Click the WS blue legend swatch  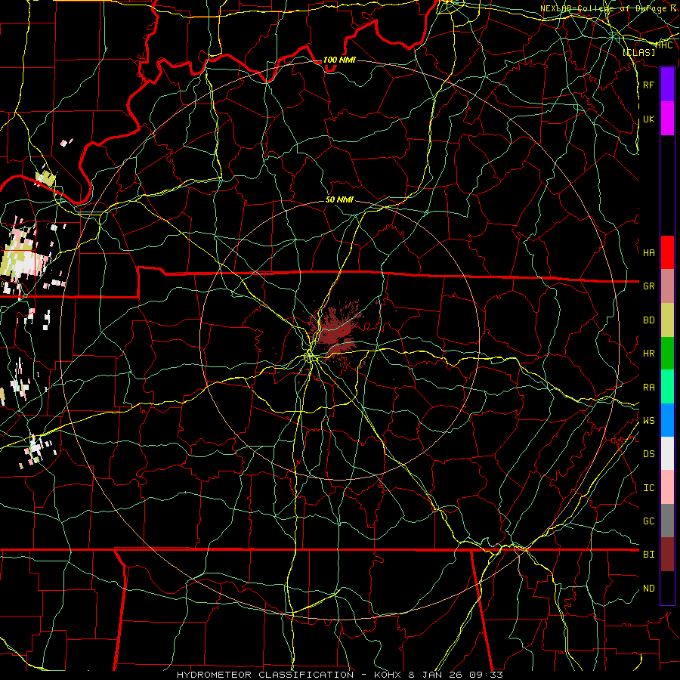click(x=667, y=420)
